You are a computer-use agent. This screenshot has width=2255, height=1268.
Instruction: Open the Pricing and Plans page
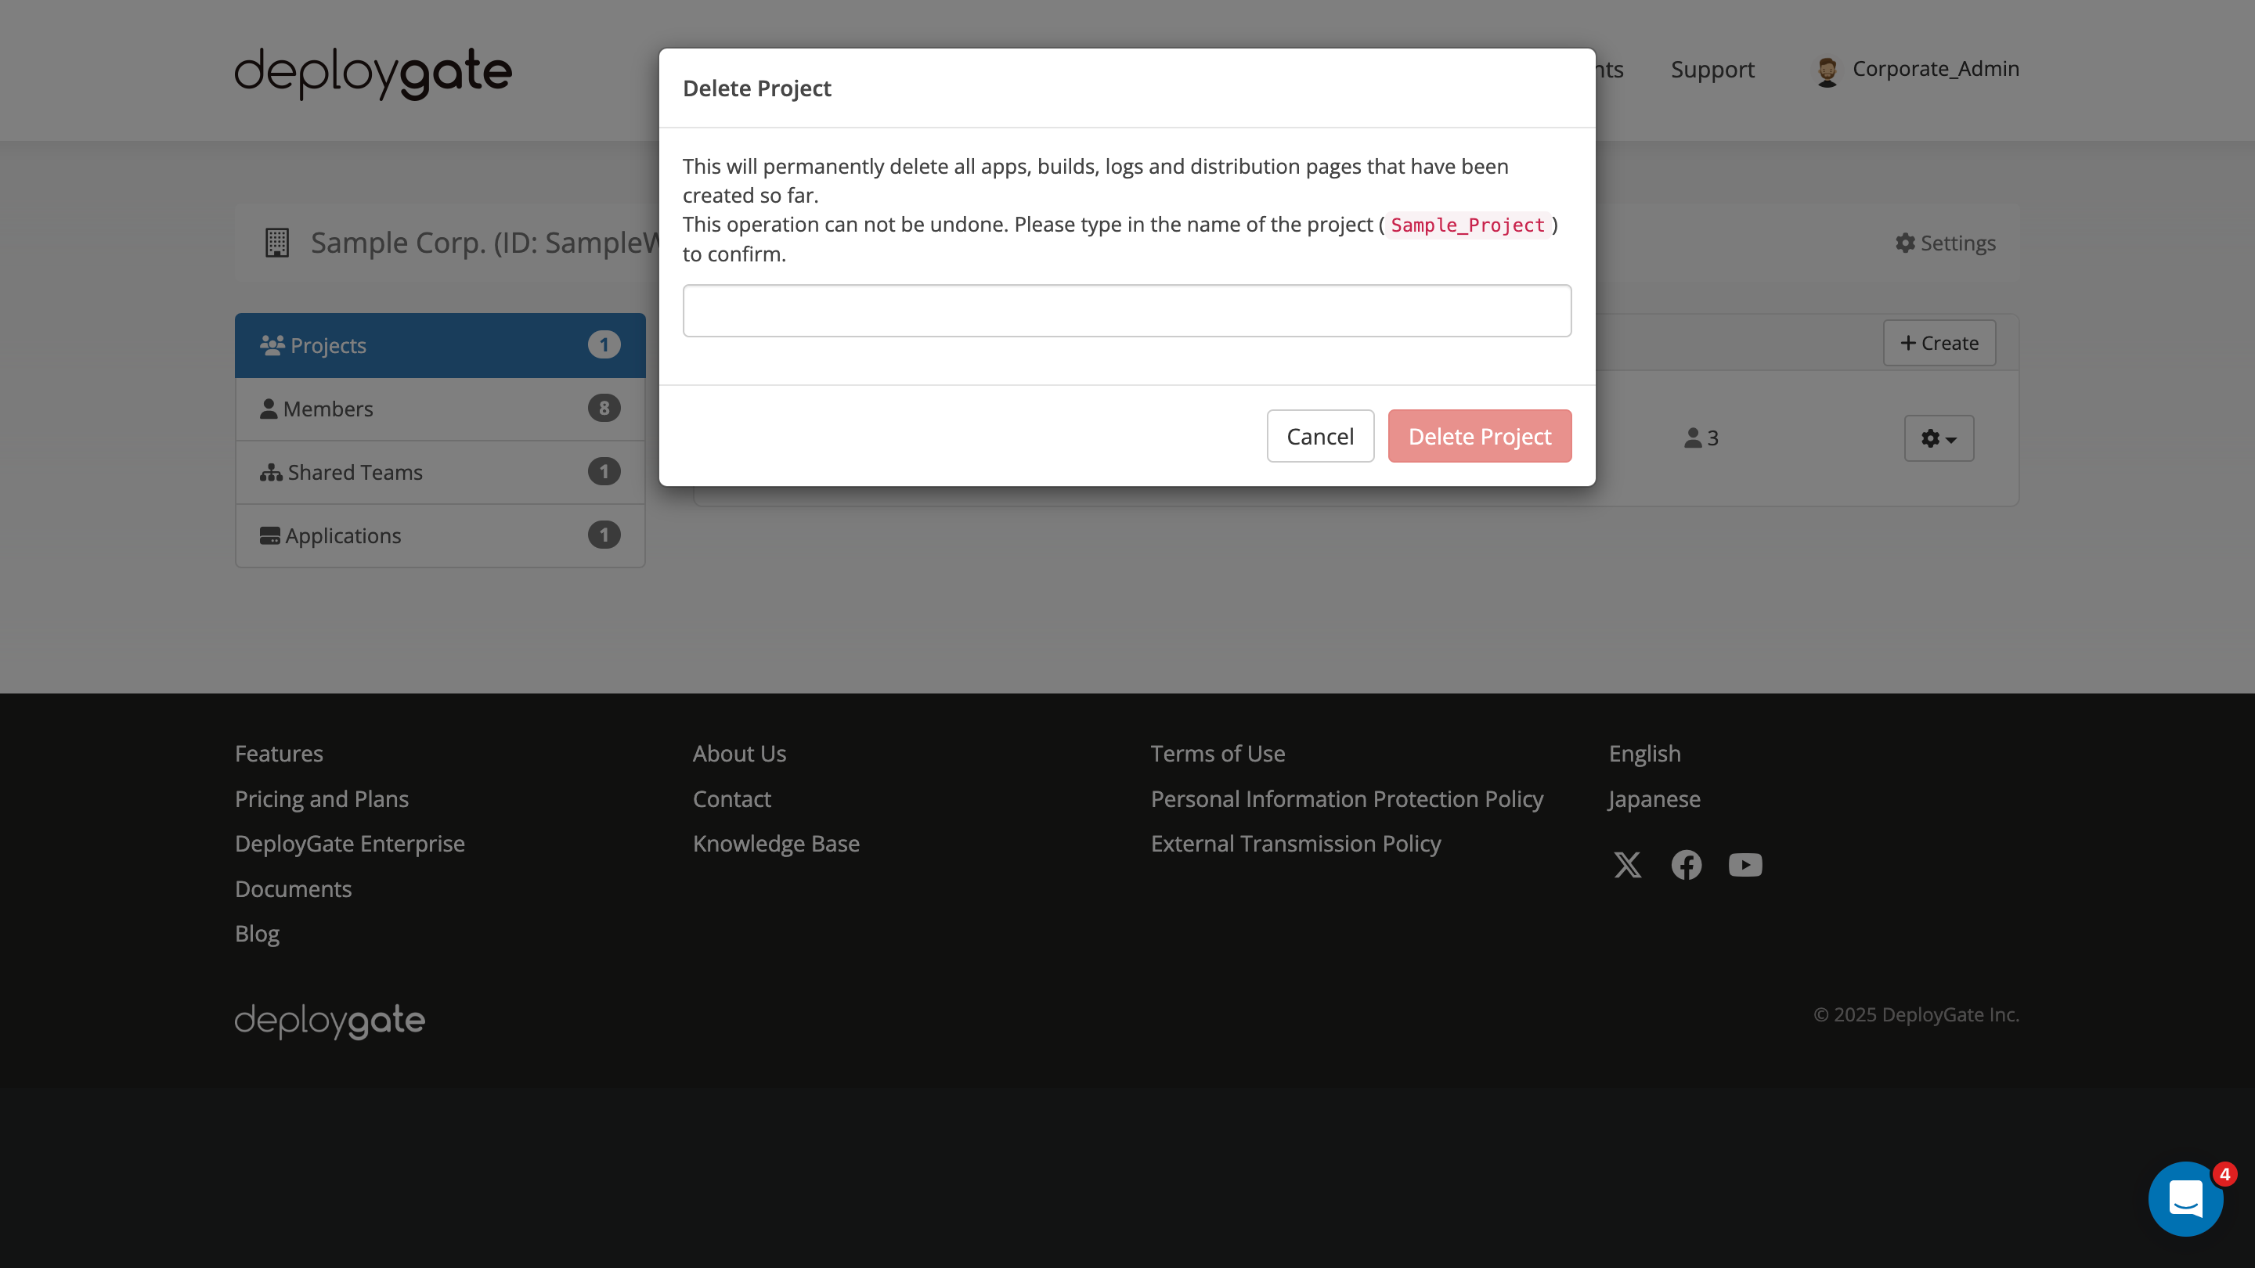[321, 798]
